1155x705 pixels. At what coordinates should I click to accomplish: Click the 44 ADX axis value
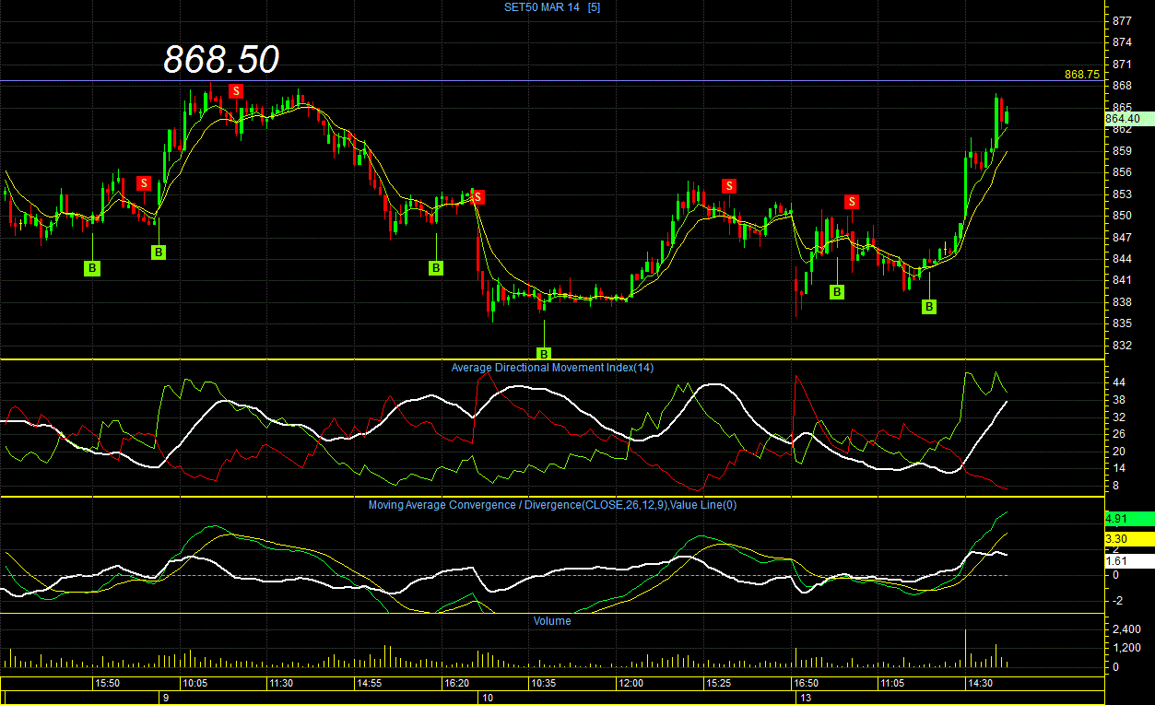tap(1119, 382)
